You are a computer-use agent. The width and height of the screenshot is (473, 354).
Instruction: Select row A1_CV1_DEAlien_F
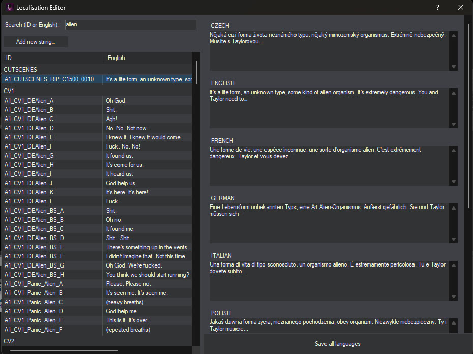coord(97,146)
